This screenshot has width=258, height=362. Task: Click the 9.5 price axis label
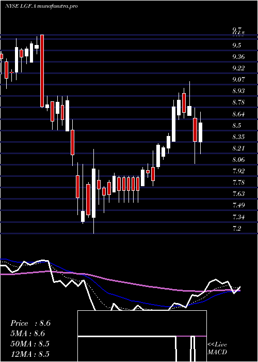coord(237,46)
